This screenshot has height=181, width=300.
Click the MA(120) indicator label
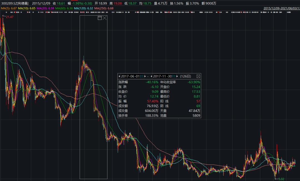pyautogui.click(x=83, y=8)
